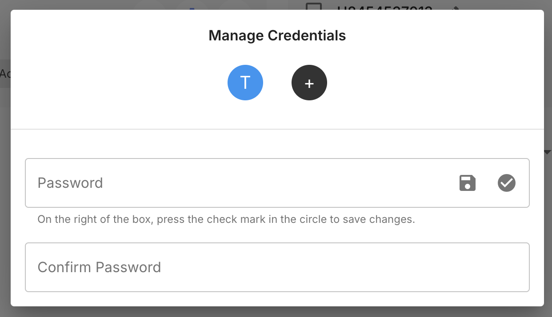The height and width of the screenshot is (317, 552).
Task: Click the circular check mark to save changes
Action: tap(506, 183)
